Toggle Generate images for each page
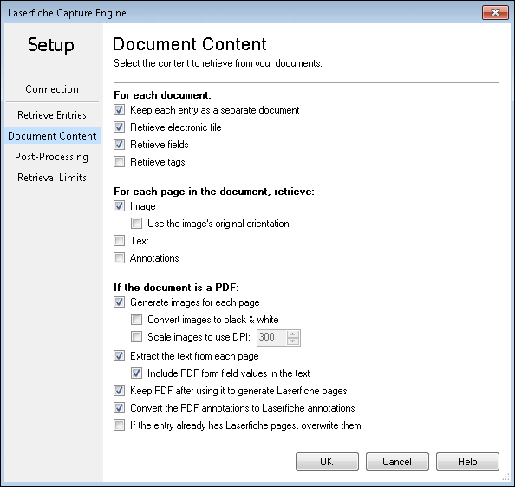515x487 pixels. pyautogui.click(x=119, y=302)
